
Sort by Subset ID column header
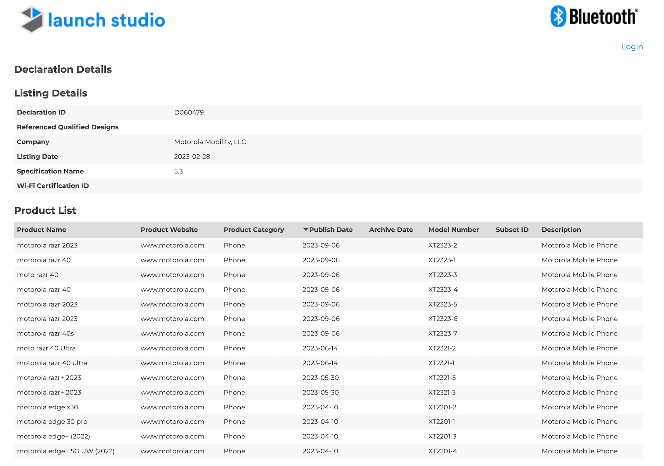[x=512, y=230]
